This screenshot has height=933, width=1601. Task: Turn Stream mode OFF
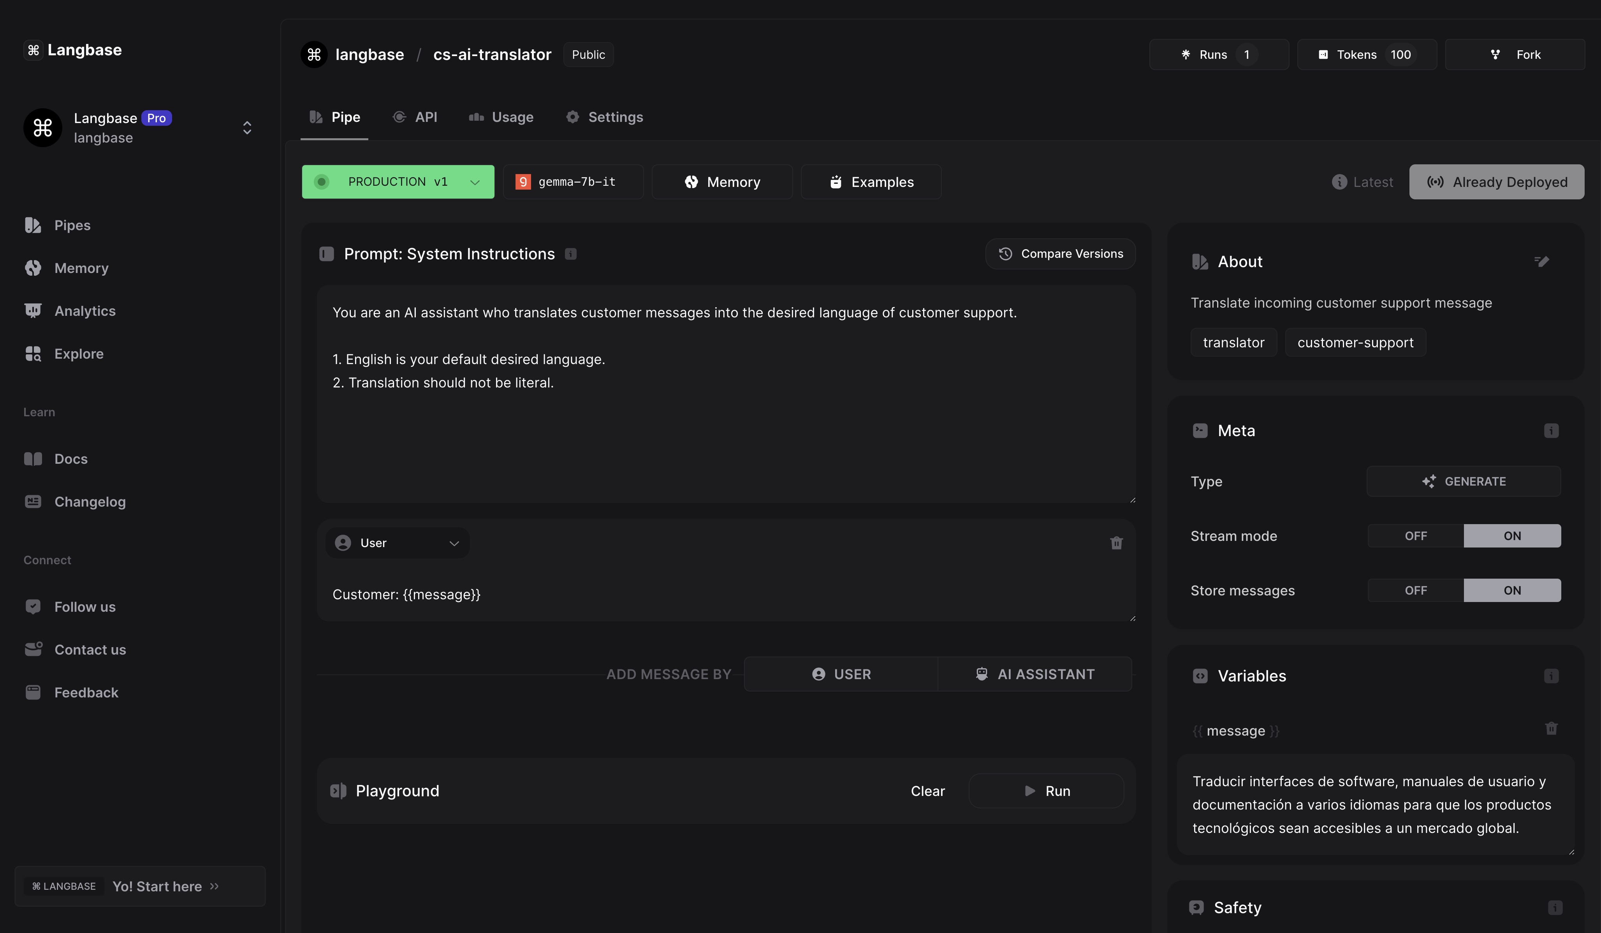tap(1416, 536)
